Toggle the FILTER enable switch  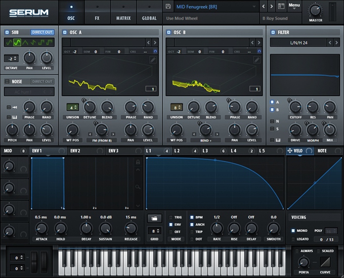(273, 32)
